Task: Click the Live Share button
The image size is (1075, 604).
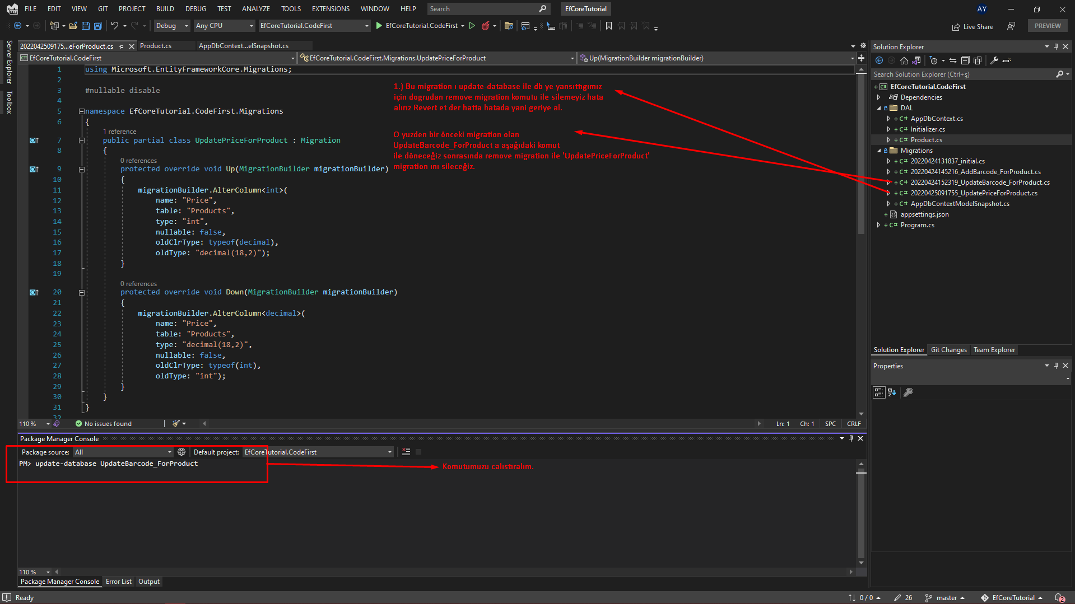Action: [973, 26]
